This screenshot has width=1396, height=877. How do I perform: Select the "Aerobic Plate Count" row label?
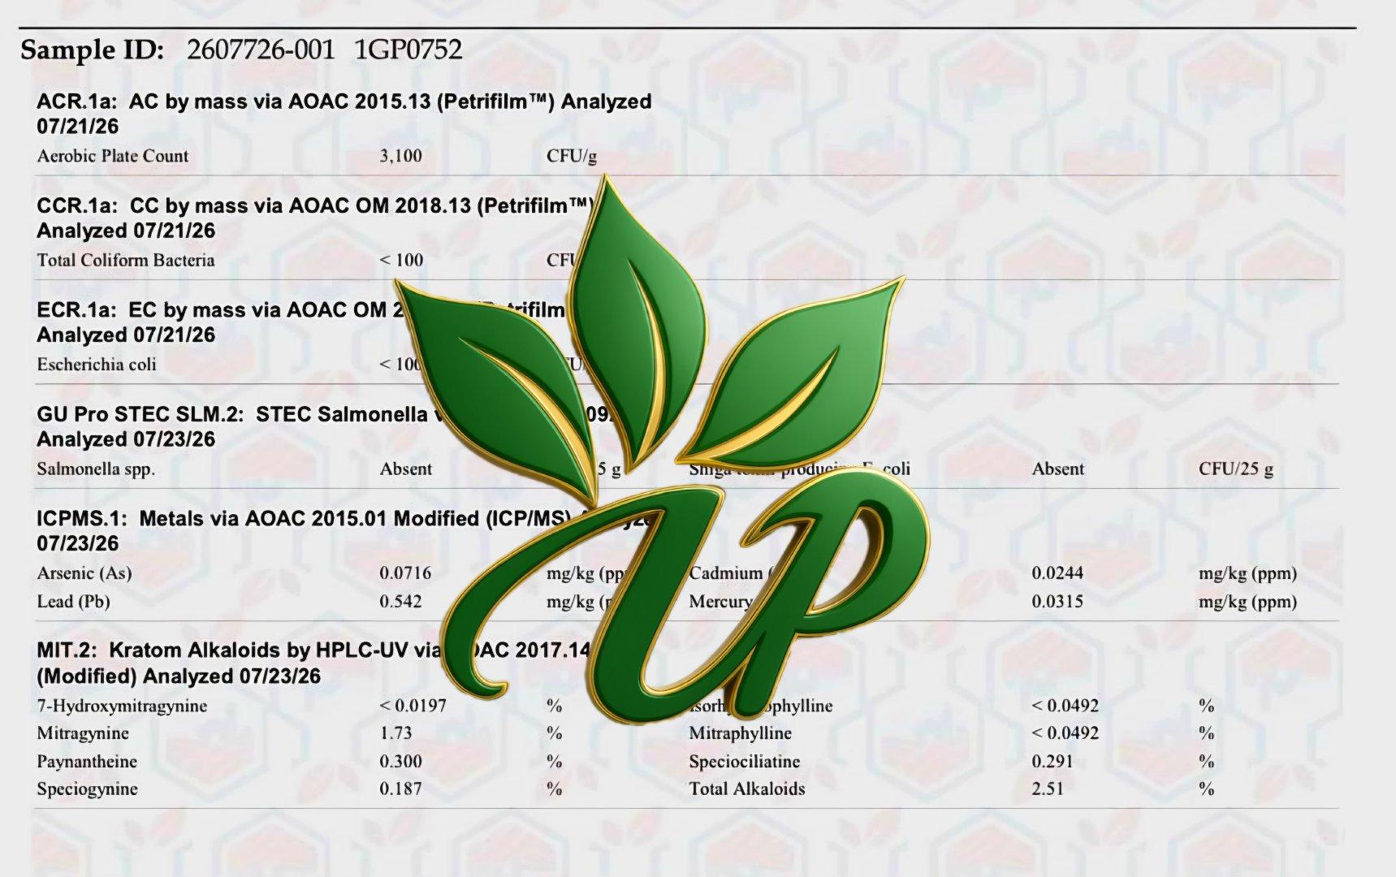[113, 156]
